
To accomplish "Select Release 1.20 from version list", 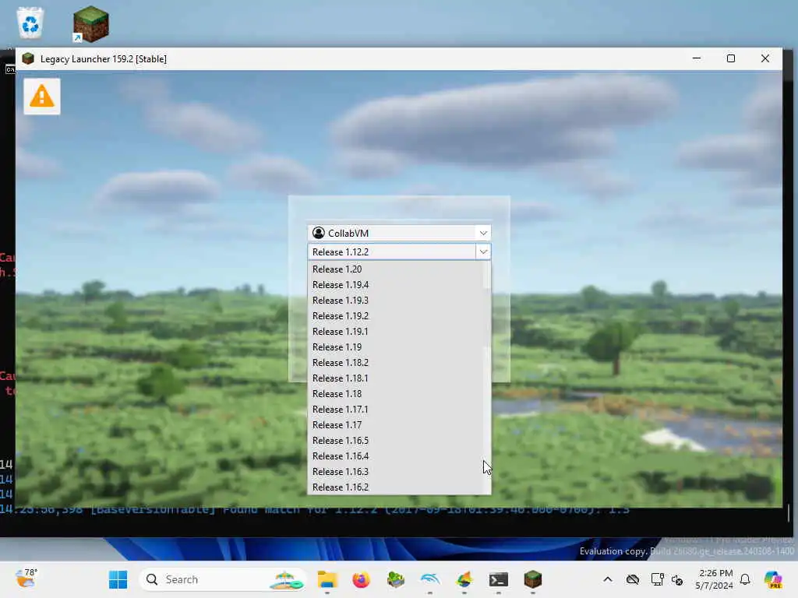I will pyautogui.click(x=395, y=269).
